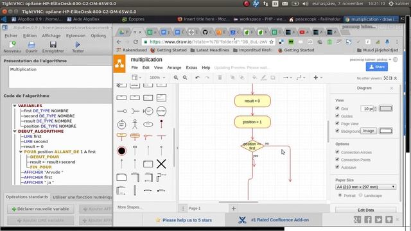
Task: Select the plain ellipse shape in palette
Action: tap(148, 124)
